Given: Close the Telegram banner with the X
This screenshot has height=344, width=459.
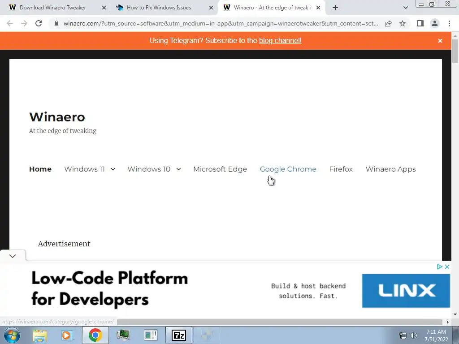Looking at the screenshot, I should pos(440,41).
